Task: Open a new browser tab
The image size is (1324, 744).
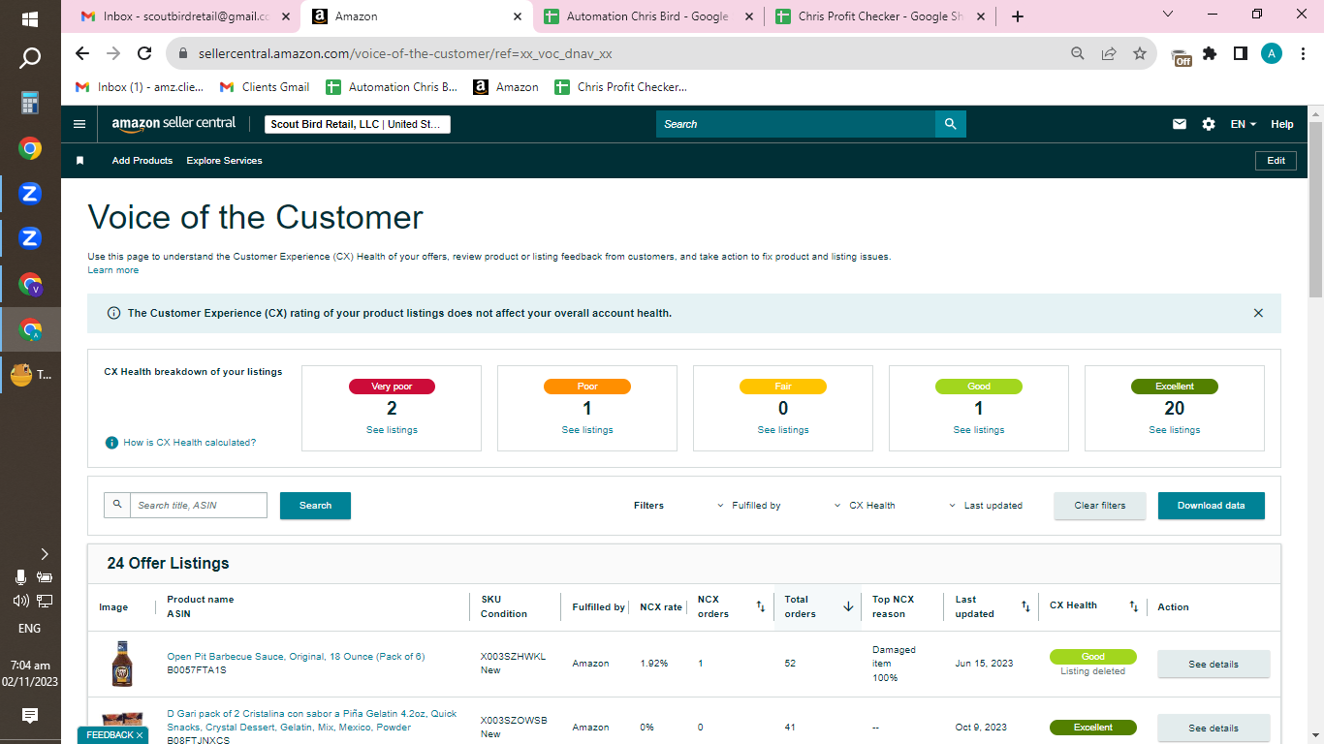Action: pos(1017,16)
